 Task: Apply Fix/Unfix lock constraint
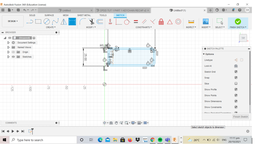(x=161, y=22)
